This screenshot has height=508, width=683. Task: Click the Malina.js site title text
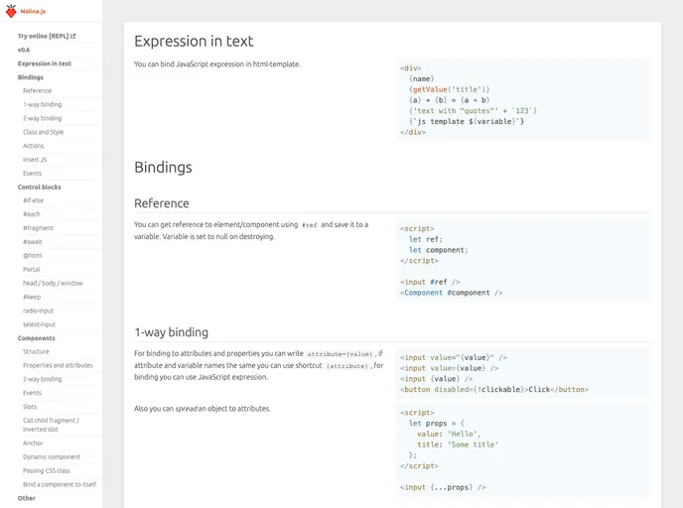tap(33, 11)
